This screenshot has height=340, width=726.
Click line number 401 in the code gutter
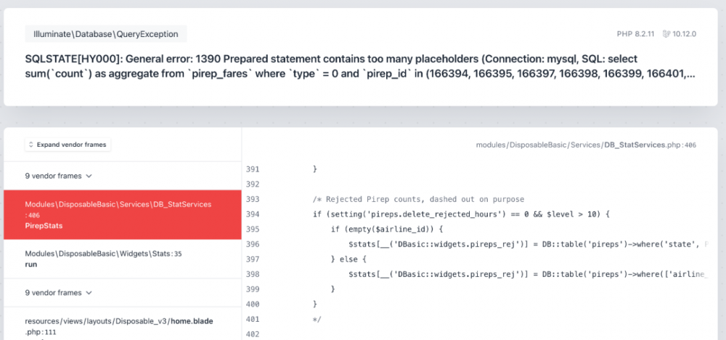point(253,319)
